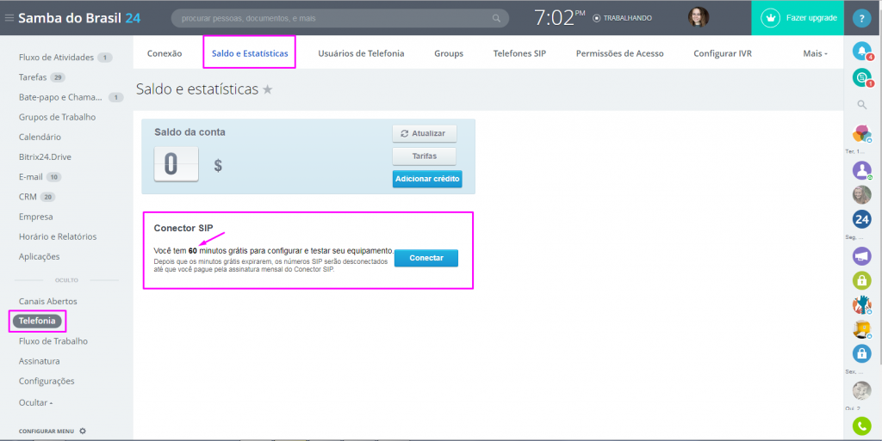The width and height of the screenshot is (882, 441).
Task: Click the 7:02 PM clock display
Action: tap(560, 18)
